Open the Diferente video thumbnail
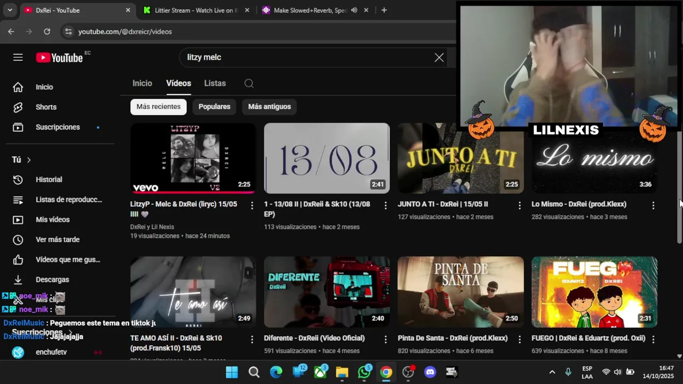Viewport: 683px width, 384px height. click(x=327, y=292)
